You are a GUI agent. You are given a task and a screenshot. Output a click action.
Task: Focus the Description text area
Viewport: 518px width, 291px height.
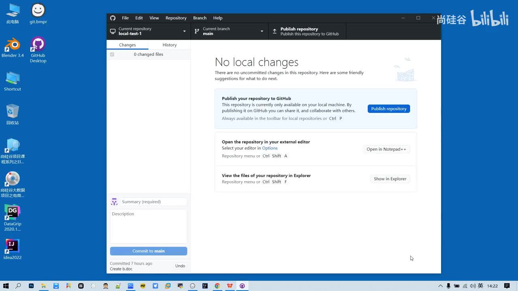coord(149,226)
